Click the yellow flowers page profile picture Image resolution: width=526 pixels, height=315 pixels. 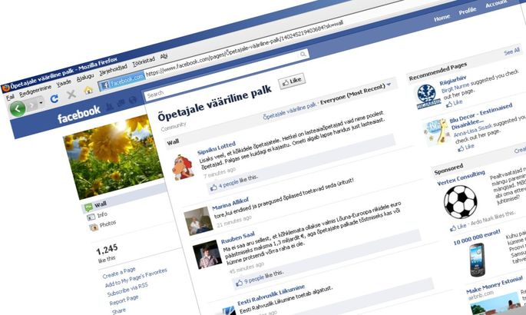pos(114,157)
